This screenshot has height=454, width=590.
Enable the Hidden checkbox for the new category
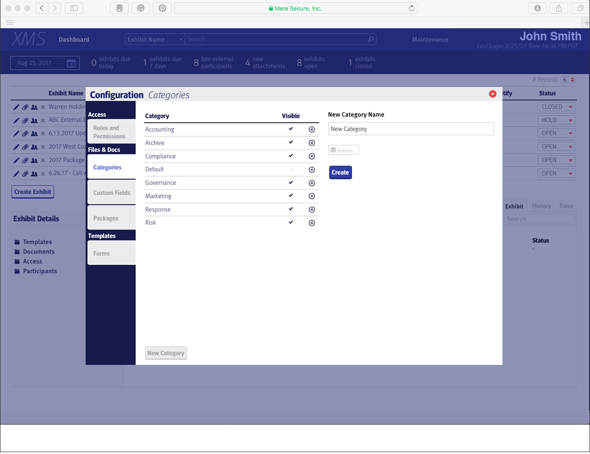(334, 150)
